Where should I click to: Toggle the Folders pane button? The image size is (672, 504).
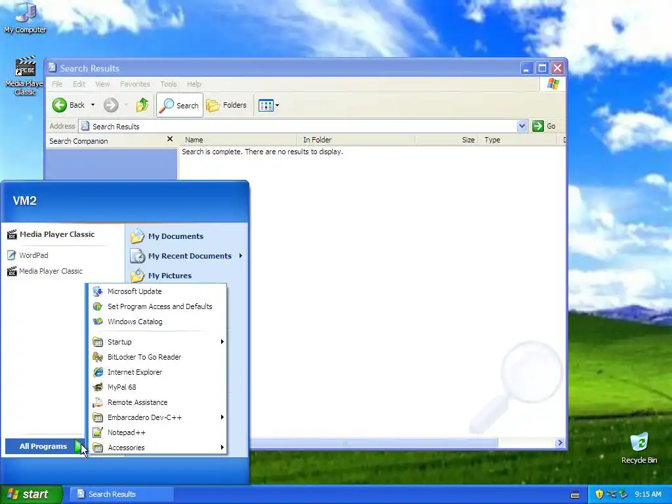226,105
